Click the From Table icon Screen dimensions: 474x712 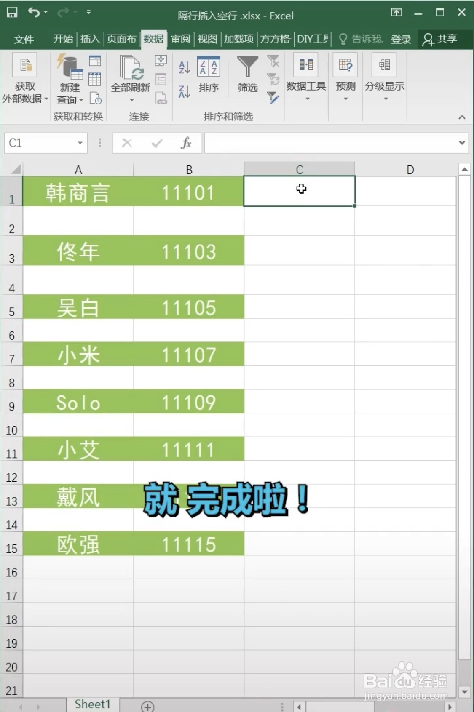click(x=95, y=79)
